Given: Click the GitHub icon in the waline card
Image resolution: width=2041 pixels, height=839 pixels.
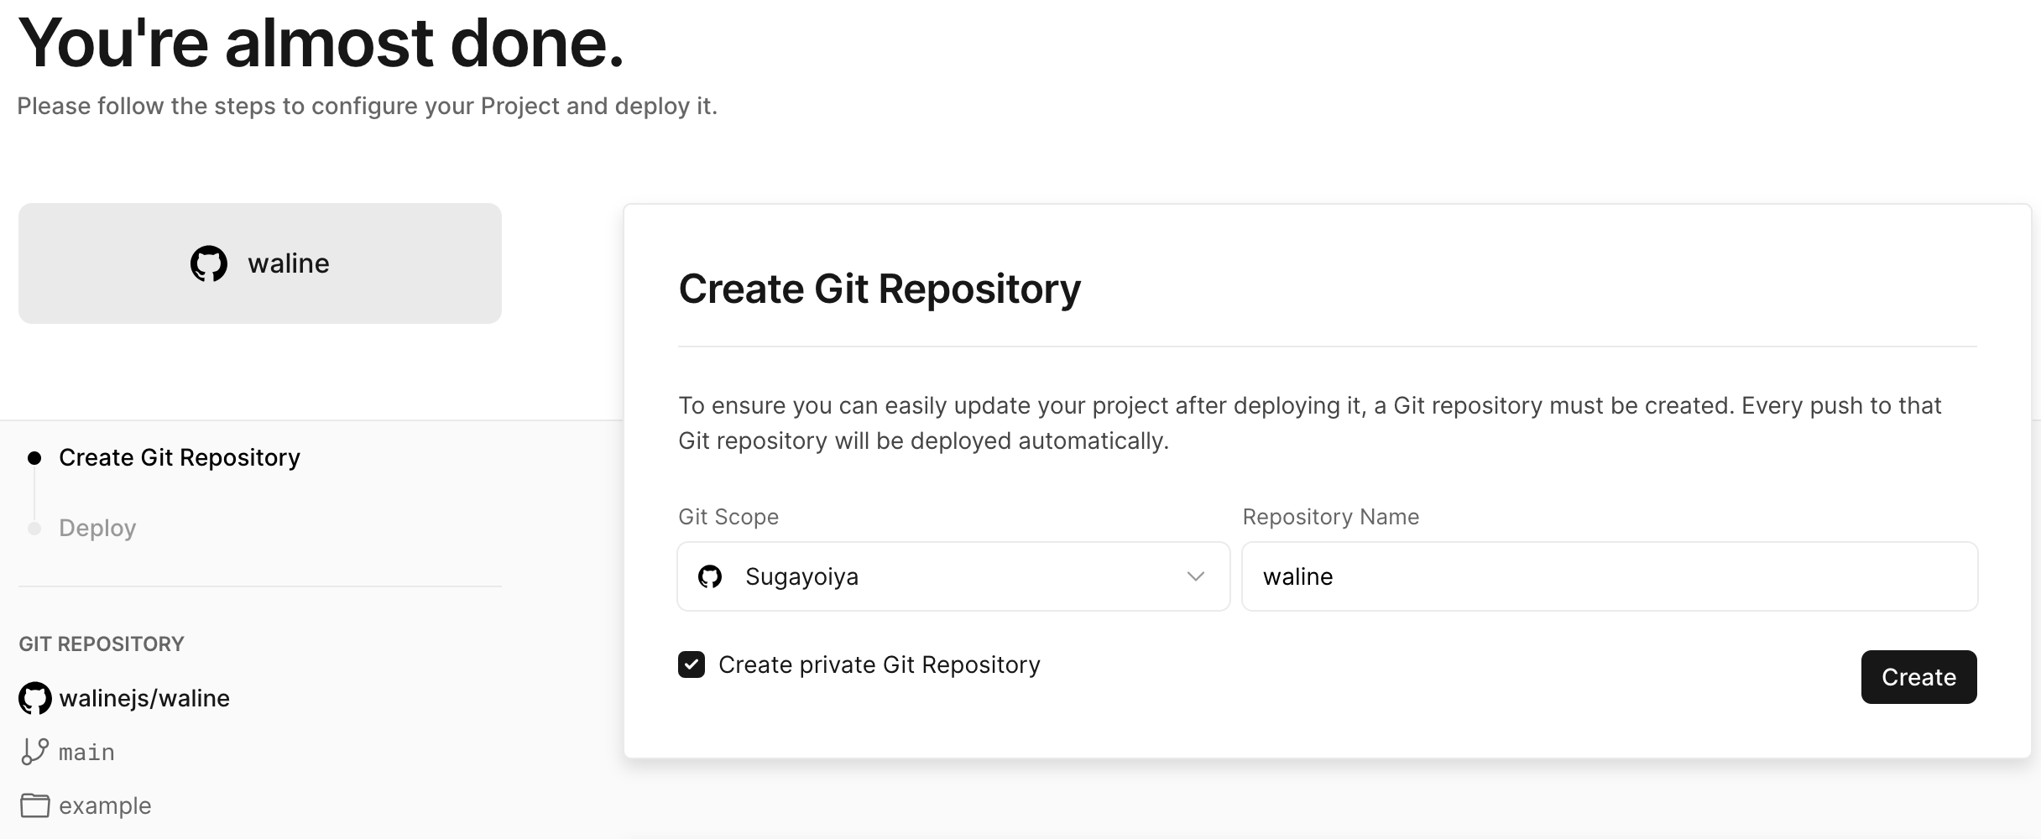Looking at the screenshot, I should coord(208,263).
